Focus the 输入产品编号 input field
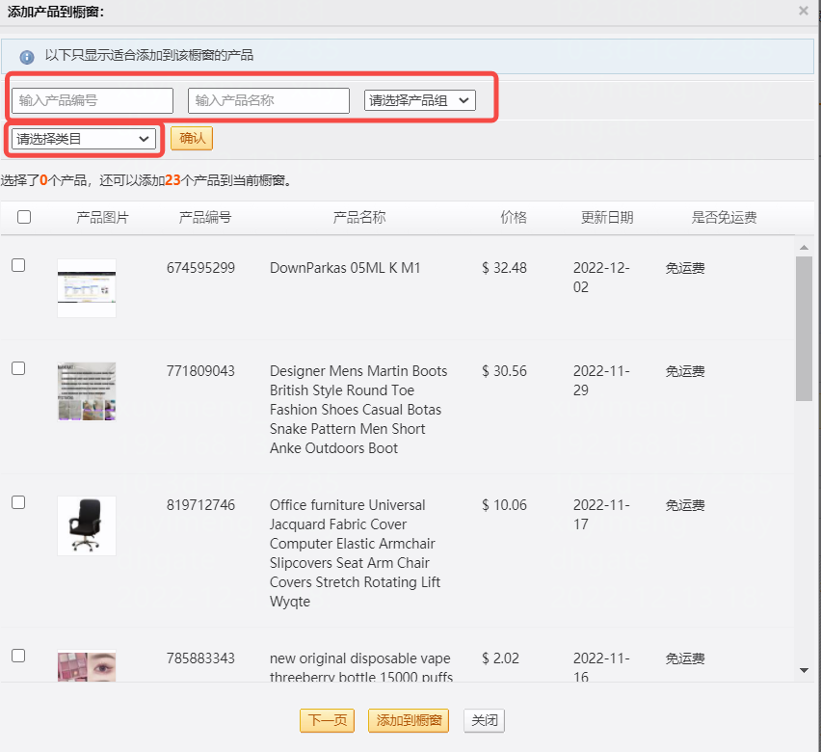The image size is (821, 752). point(93,100)
